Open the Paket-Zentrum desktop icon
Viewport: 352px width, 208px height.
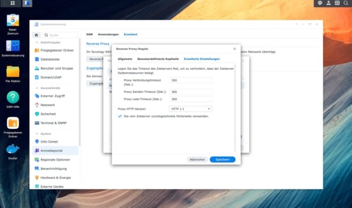[x=13, y=24]
